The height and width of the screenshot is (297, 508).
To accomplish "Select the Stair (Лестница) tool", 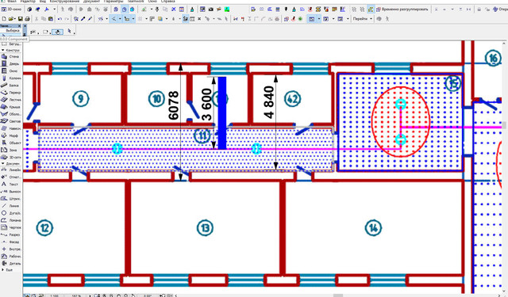I will (x=10, y=100).
